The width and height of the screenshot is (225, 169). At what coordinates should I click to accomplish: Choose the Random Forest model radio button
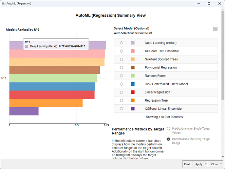tap(121, 76)
